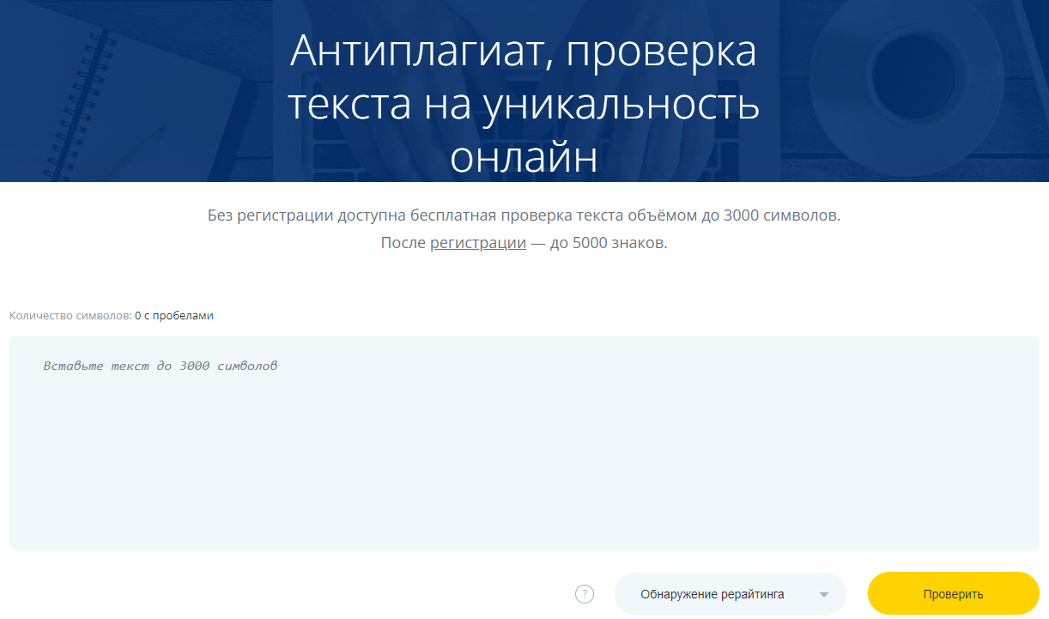Click the word онлайн in heading

coord(524,158)
